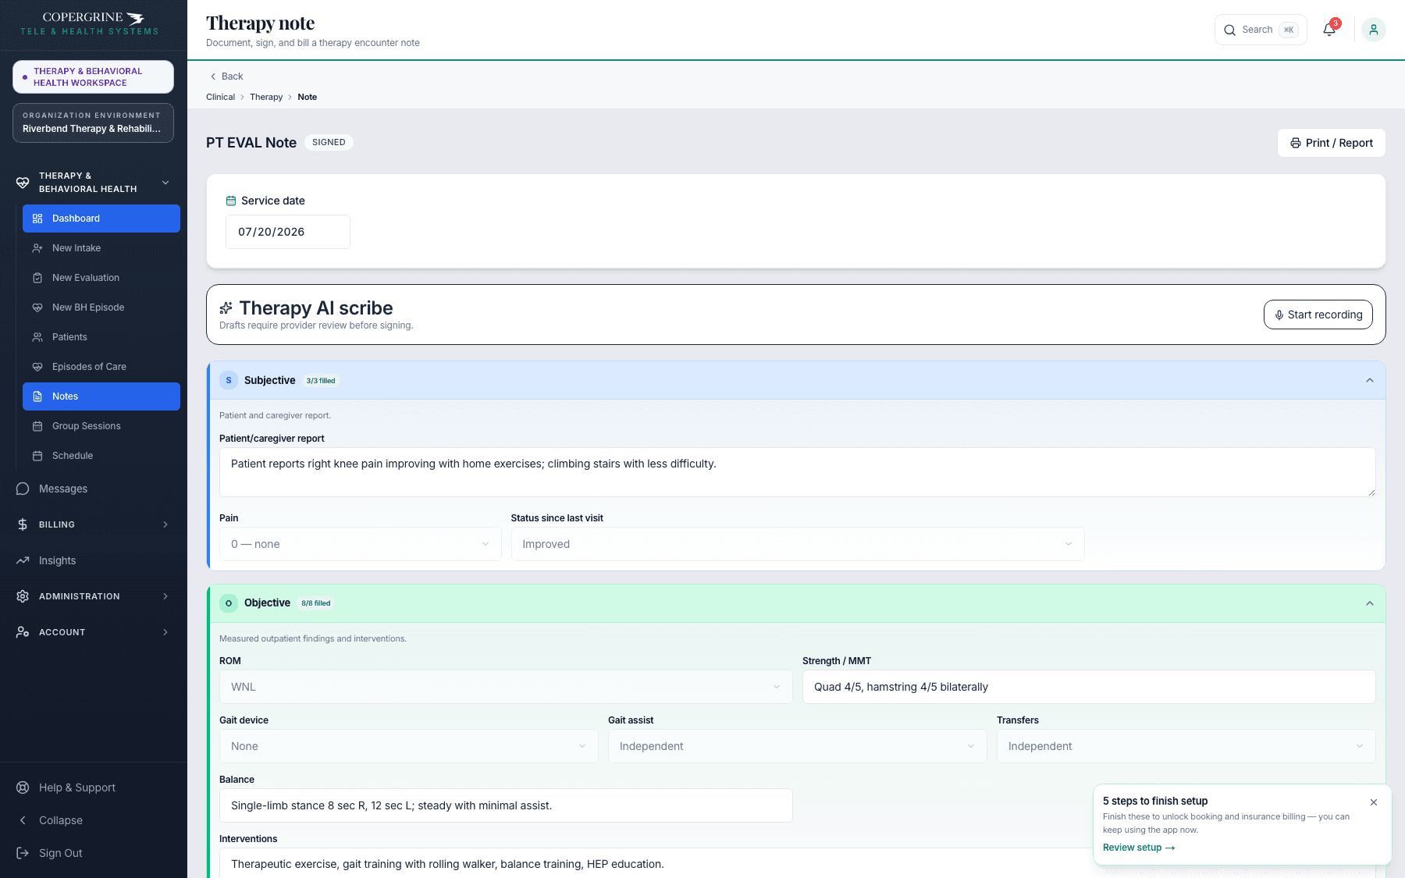
Task: Click the Episodes of Care heart icon
Action: coord(37,367)
